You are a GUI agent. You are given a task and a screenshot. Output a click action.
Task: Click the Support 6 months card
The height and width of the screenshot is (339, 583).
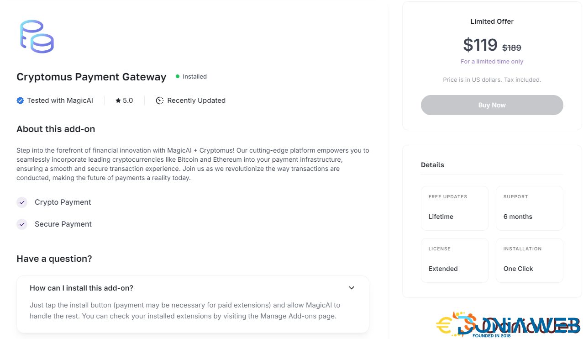point(529,208)
